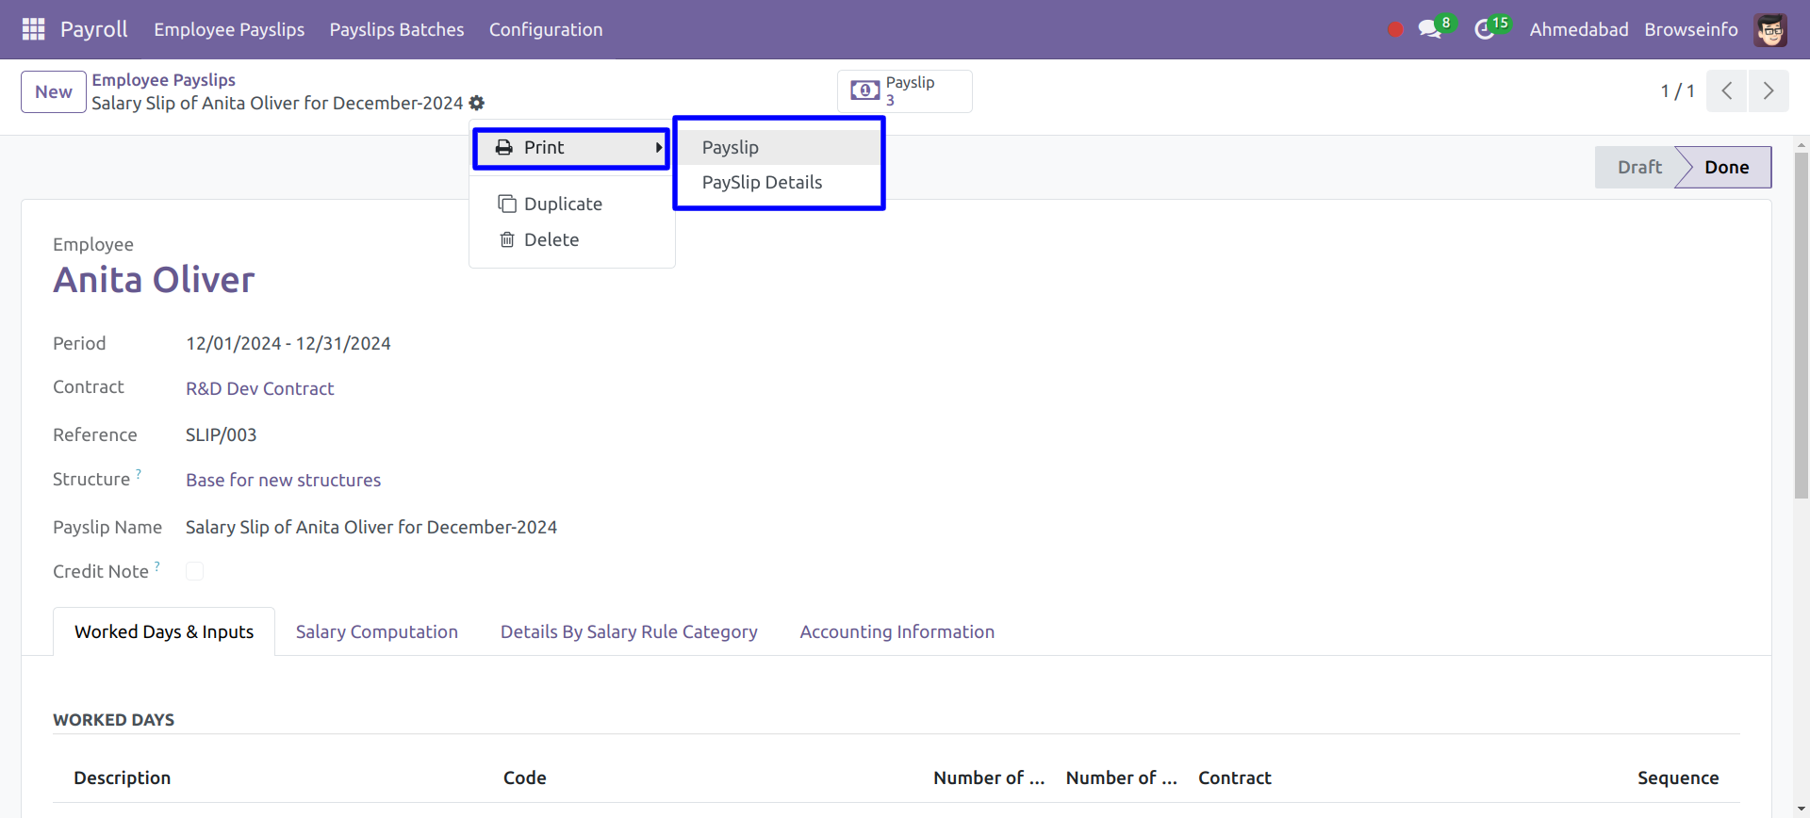The width and height of the screenshot is (1810, 818).
Task: Open the Configuration dropdown menu
Action: click(x=545, y=30)
